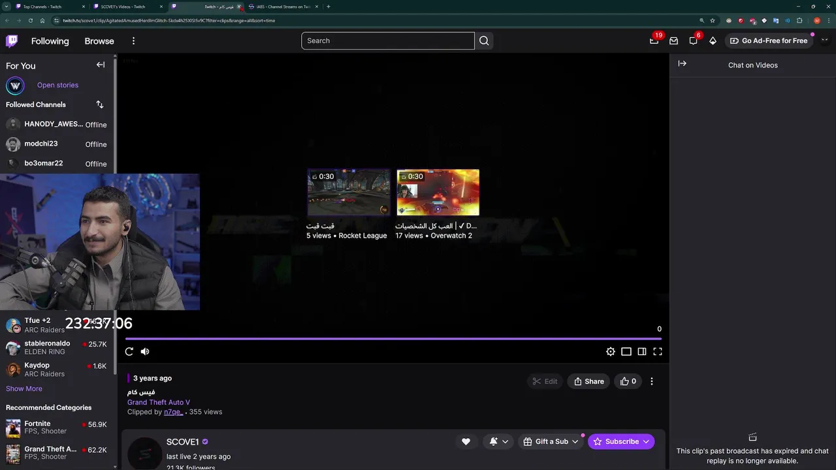Reload the page in browser

point(31,20)
